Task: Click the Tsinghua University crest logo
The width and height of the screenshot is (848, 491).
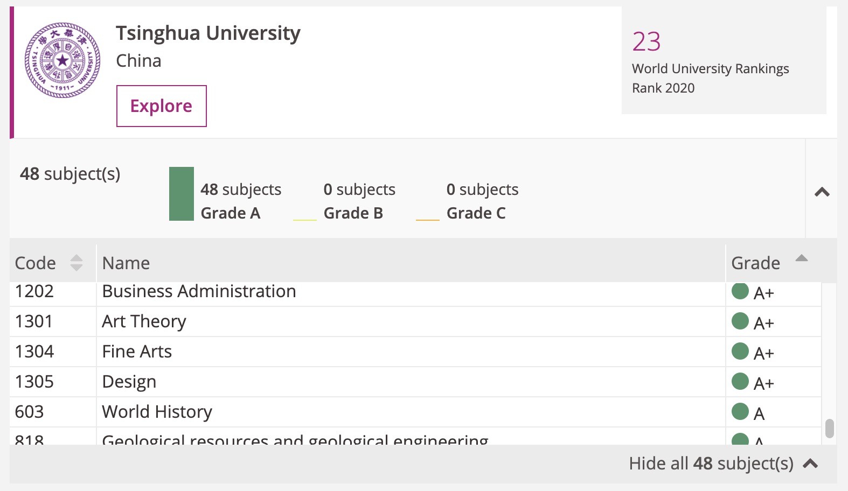Action: pos(62,60)
